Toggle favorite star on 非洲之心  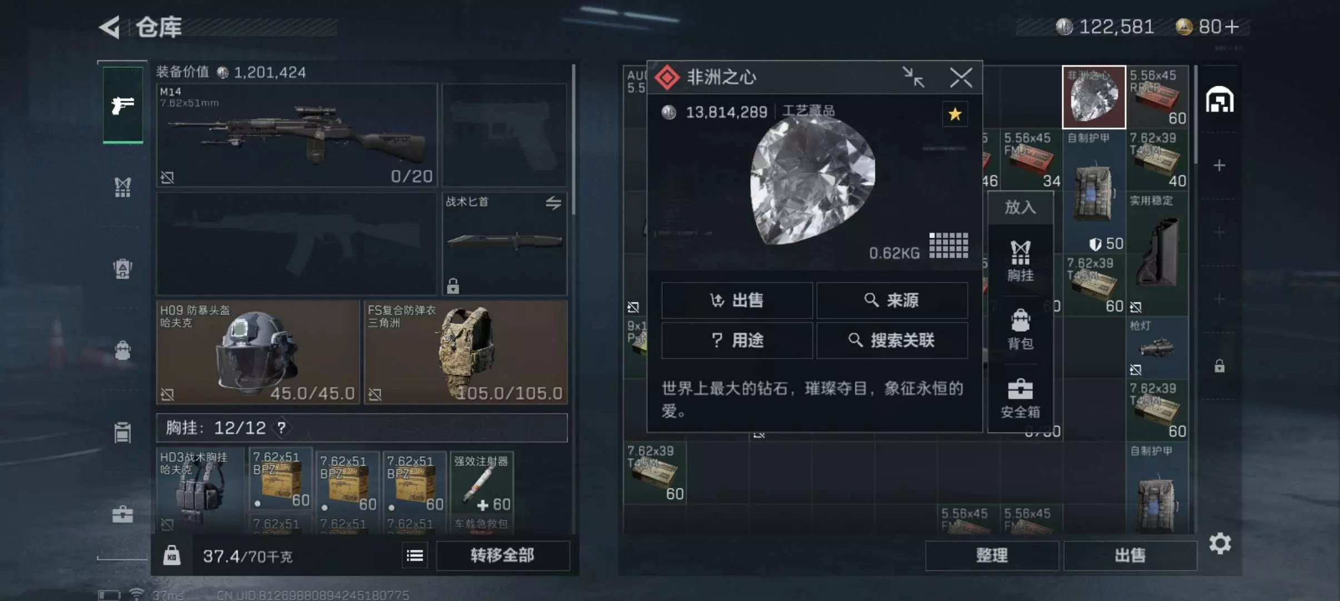[955, 114]
